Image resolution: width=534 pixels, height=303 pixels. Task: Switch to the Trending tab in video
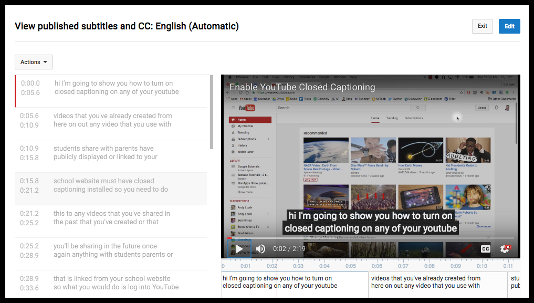[x=392, y=118]
